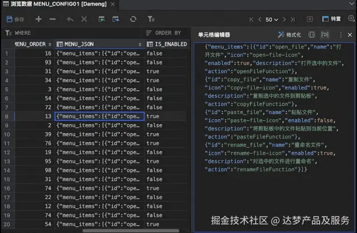357x233 pixels.
Task: Expand the tab list chevron
Action: tap(351, 3)
